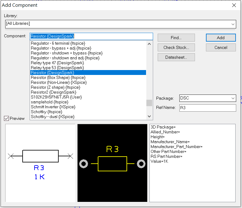Click the schematic symbol preview of R3
Viewport: 242px width, 208px height.
pyautogui.click(x=40, y=163)
